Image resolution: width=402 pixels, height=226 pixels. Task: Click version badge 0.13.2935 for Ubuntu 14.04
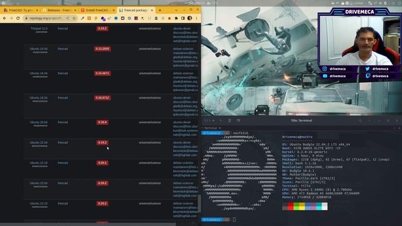pyautogui.click(x=102, y=49)
